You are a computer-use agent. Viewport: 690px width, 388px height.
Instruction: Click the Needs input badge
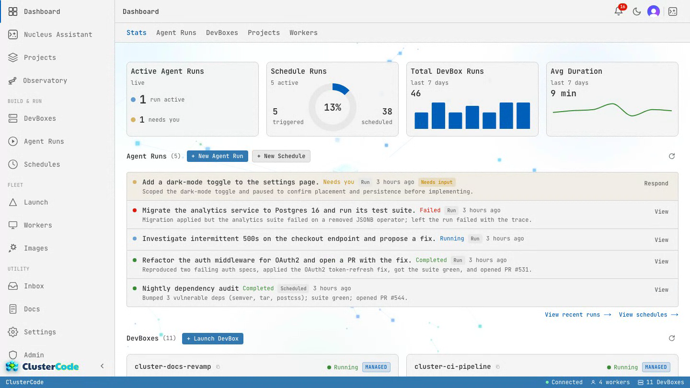click(x=437, y=182)
